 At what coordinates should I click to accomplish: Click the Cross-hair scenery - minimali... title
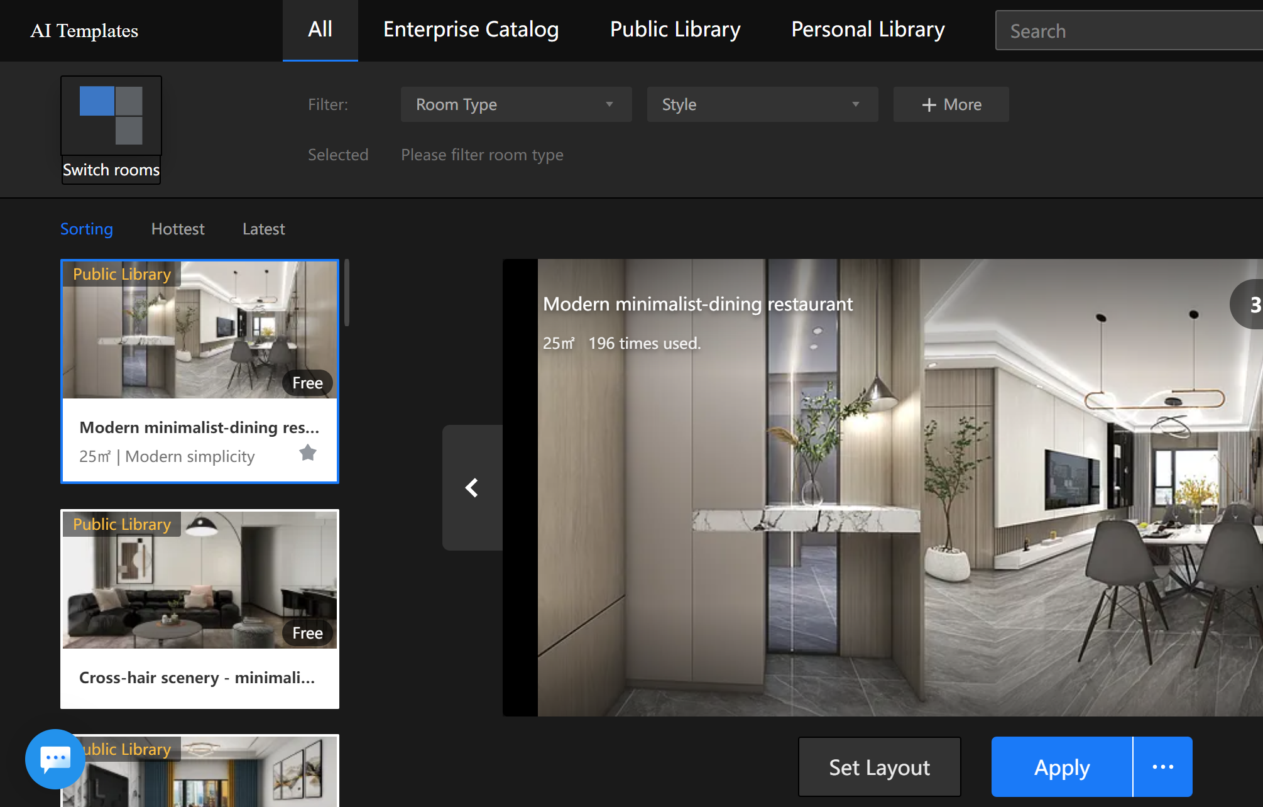(197, 678)
